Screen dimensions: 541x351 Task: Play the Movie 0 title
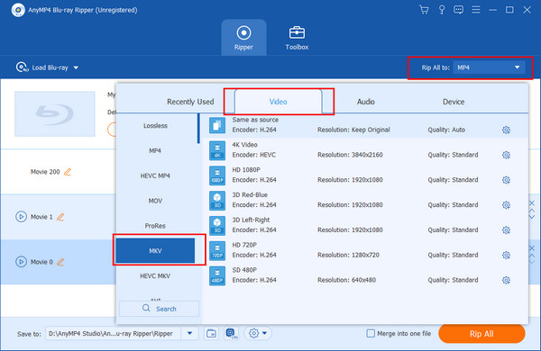pyautogui.click(x=21, y=262)
